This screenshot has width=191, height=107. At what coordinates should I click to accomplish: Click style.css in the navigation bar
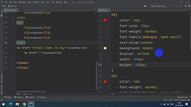click(12, 6)
